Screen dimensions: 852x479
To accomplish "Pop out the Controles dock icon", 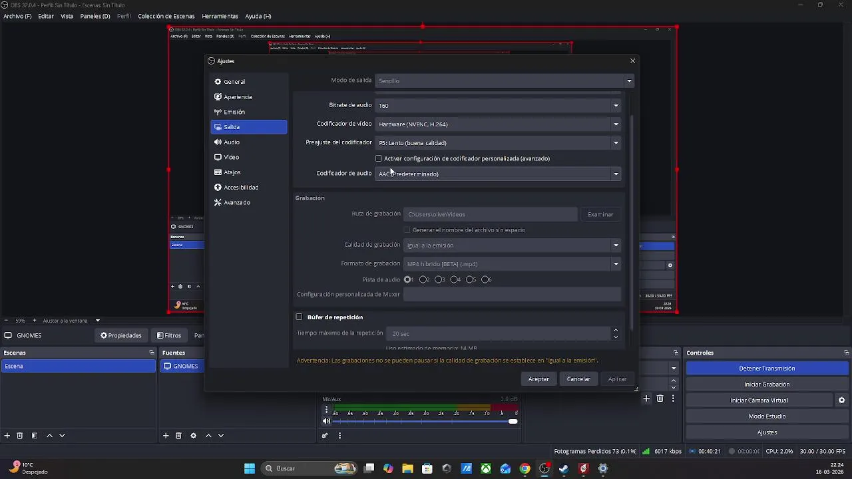I will tap(847, 353).
